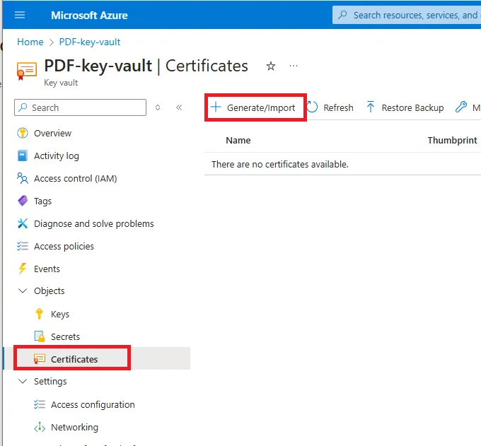The width and height of the screenshot is (481, 446).
Task: Click the Secrets lock icon
Action: [x=40, y=336]
